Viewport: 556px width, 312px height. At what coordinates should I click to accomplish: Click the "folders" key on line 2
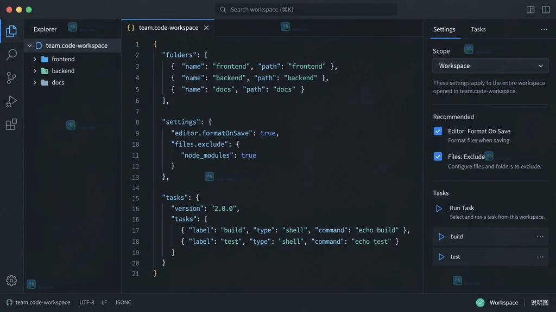coord(179,55)
